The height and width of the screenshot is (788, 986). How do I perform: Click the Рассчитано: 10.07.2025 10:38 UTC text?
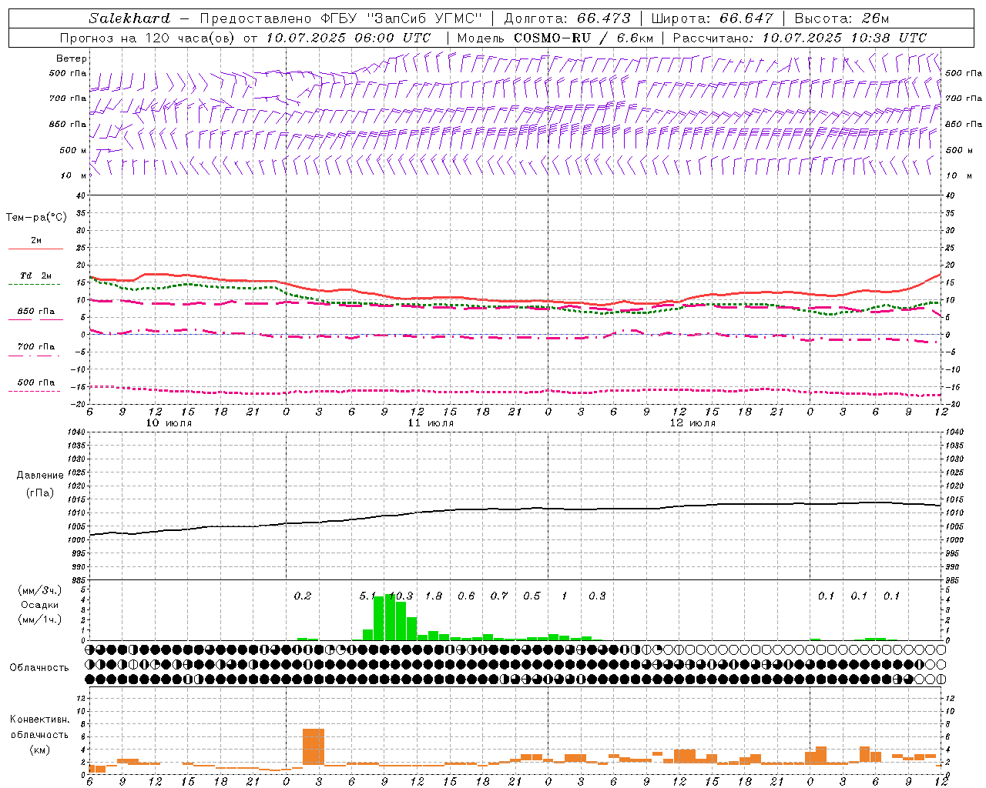click(800, 38)
